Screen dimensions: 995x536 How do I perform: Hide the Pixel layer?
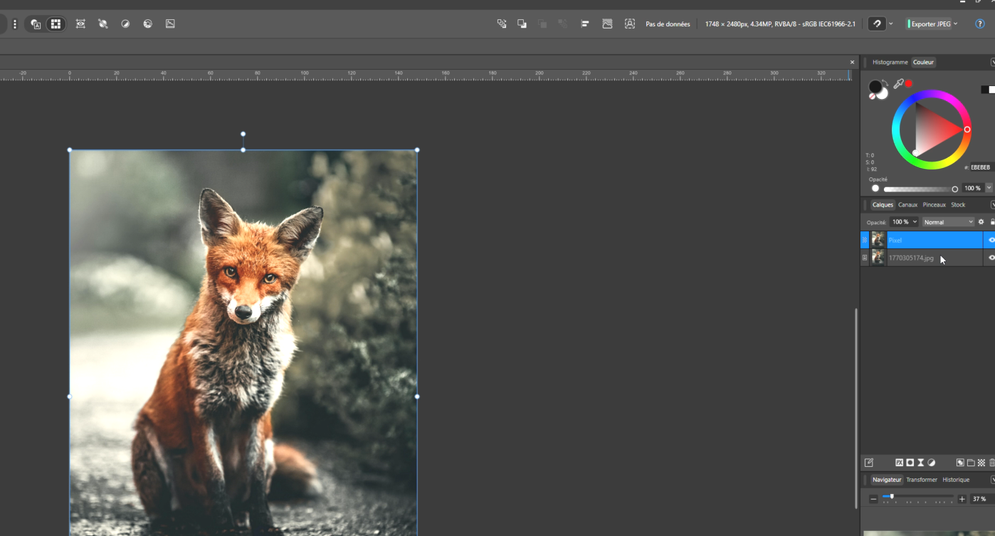point(991,240)
